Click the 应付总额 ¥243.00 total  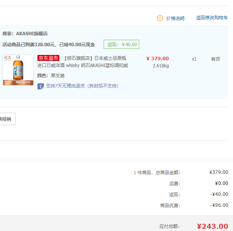213,226
